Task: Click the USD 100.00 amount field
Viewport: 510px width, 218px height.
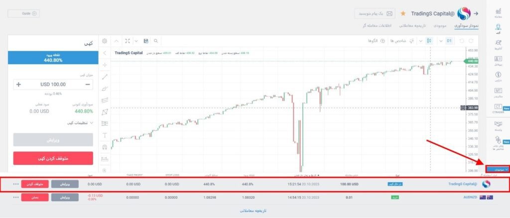Action: coord(53,85)
